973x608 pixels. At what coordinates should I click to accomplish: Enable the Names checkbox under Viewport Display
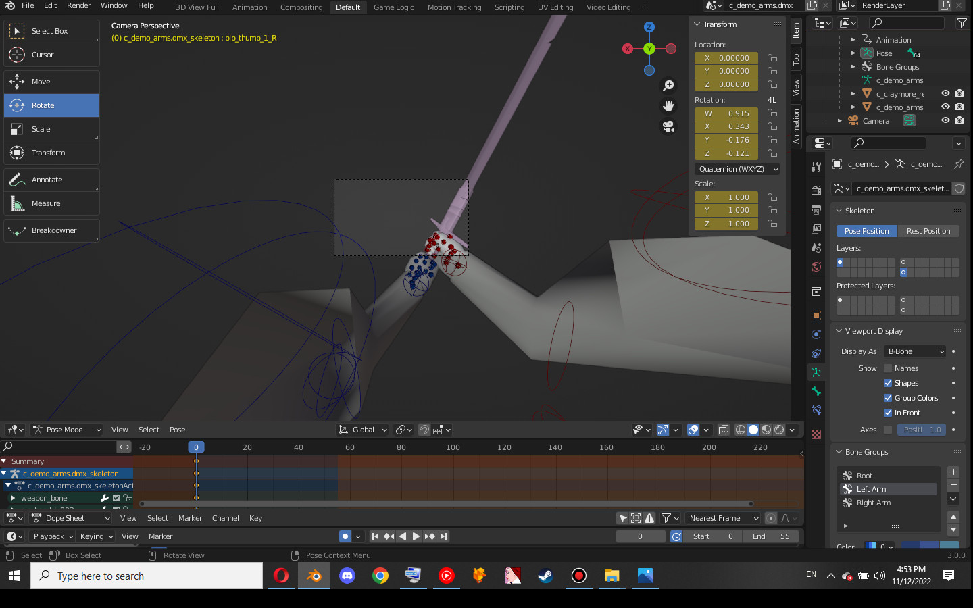(x=889, y=368)
